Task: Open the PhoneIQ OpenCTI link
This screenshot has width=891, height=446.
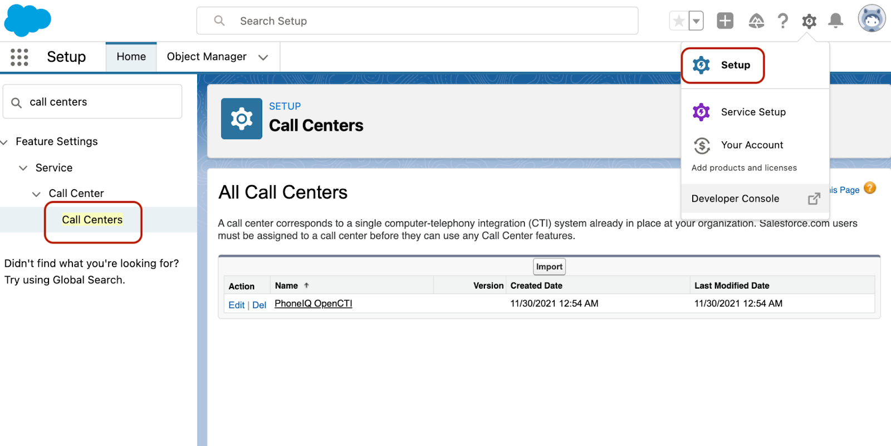Action: point(313,304)
